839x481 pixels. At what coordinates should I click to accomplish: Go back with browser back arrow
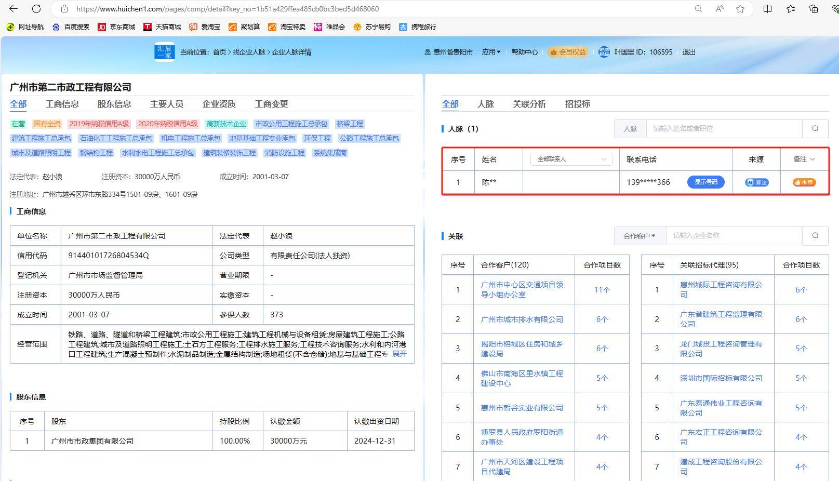coord(14,9)
